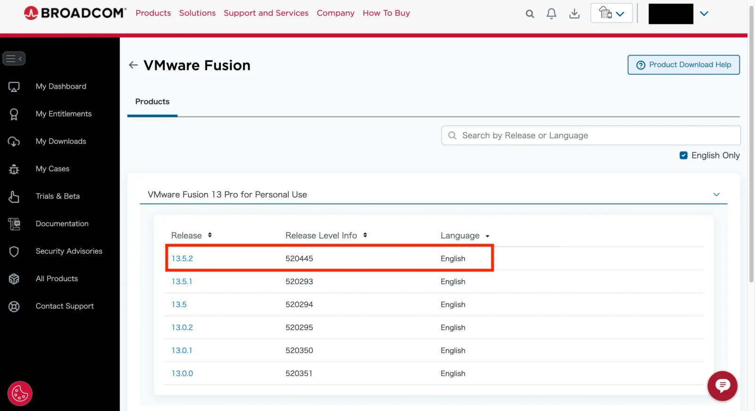Click the Broadcom logo
Viewport: 755px width, 411px height.
coord(75,13)
